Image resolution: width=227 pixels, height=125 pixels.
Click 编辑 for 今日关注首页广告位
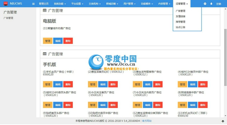(103, 105)
